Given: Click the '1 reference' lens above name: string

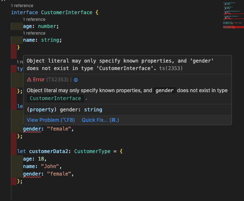Looking at the screenshot, I should tap(34, 33).
